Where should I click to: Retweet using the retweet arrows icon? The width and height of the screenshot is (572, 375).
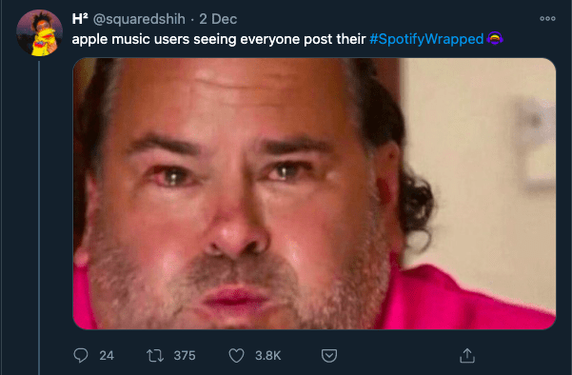[x=155, y=356]
